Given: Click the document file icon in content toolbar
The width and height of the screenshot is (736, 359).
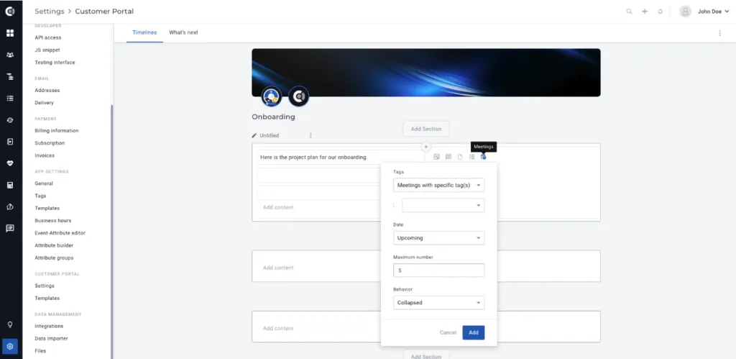Looking at the screenshot, I should 460,157.
